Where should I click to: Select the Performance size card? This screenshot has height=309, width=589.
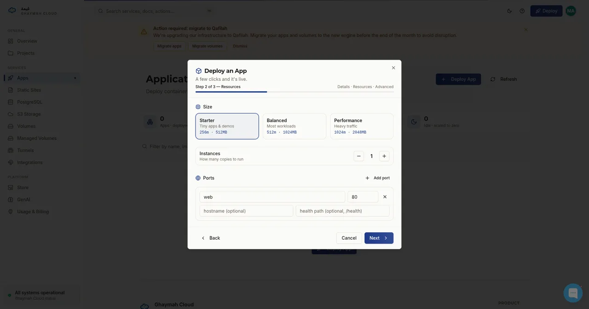click(362, 126)
